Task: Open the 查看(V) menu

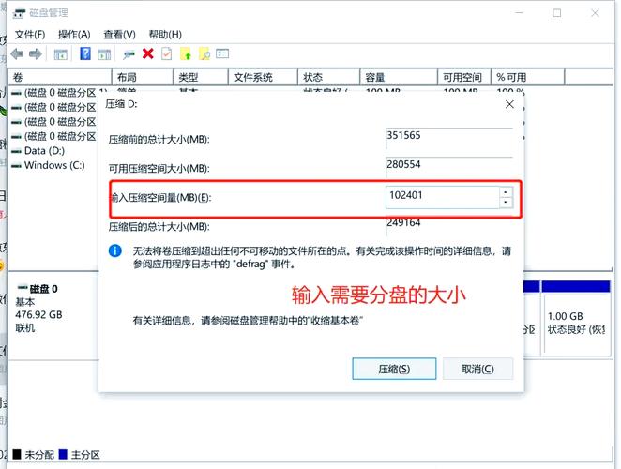Action: click(119, 35)
